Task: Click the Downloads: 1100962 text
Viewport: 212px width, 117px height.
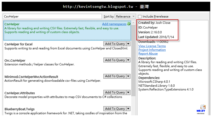Action: [153, 42]
